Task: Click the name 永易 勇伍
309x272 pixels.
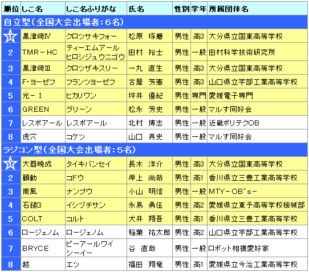Action: (x=145, y=205)
